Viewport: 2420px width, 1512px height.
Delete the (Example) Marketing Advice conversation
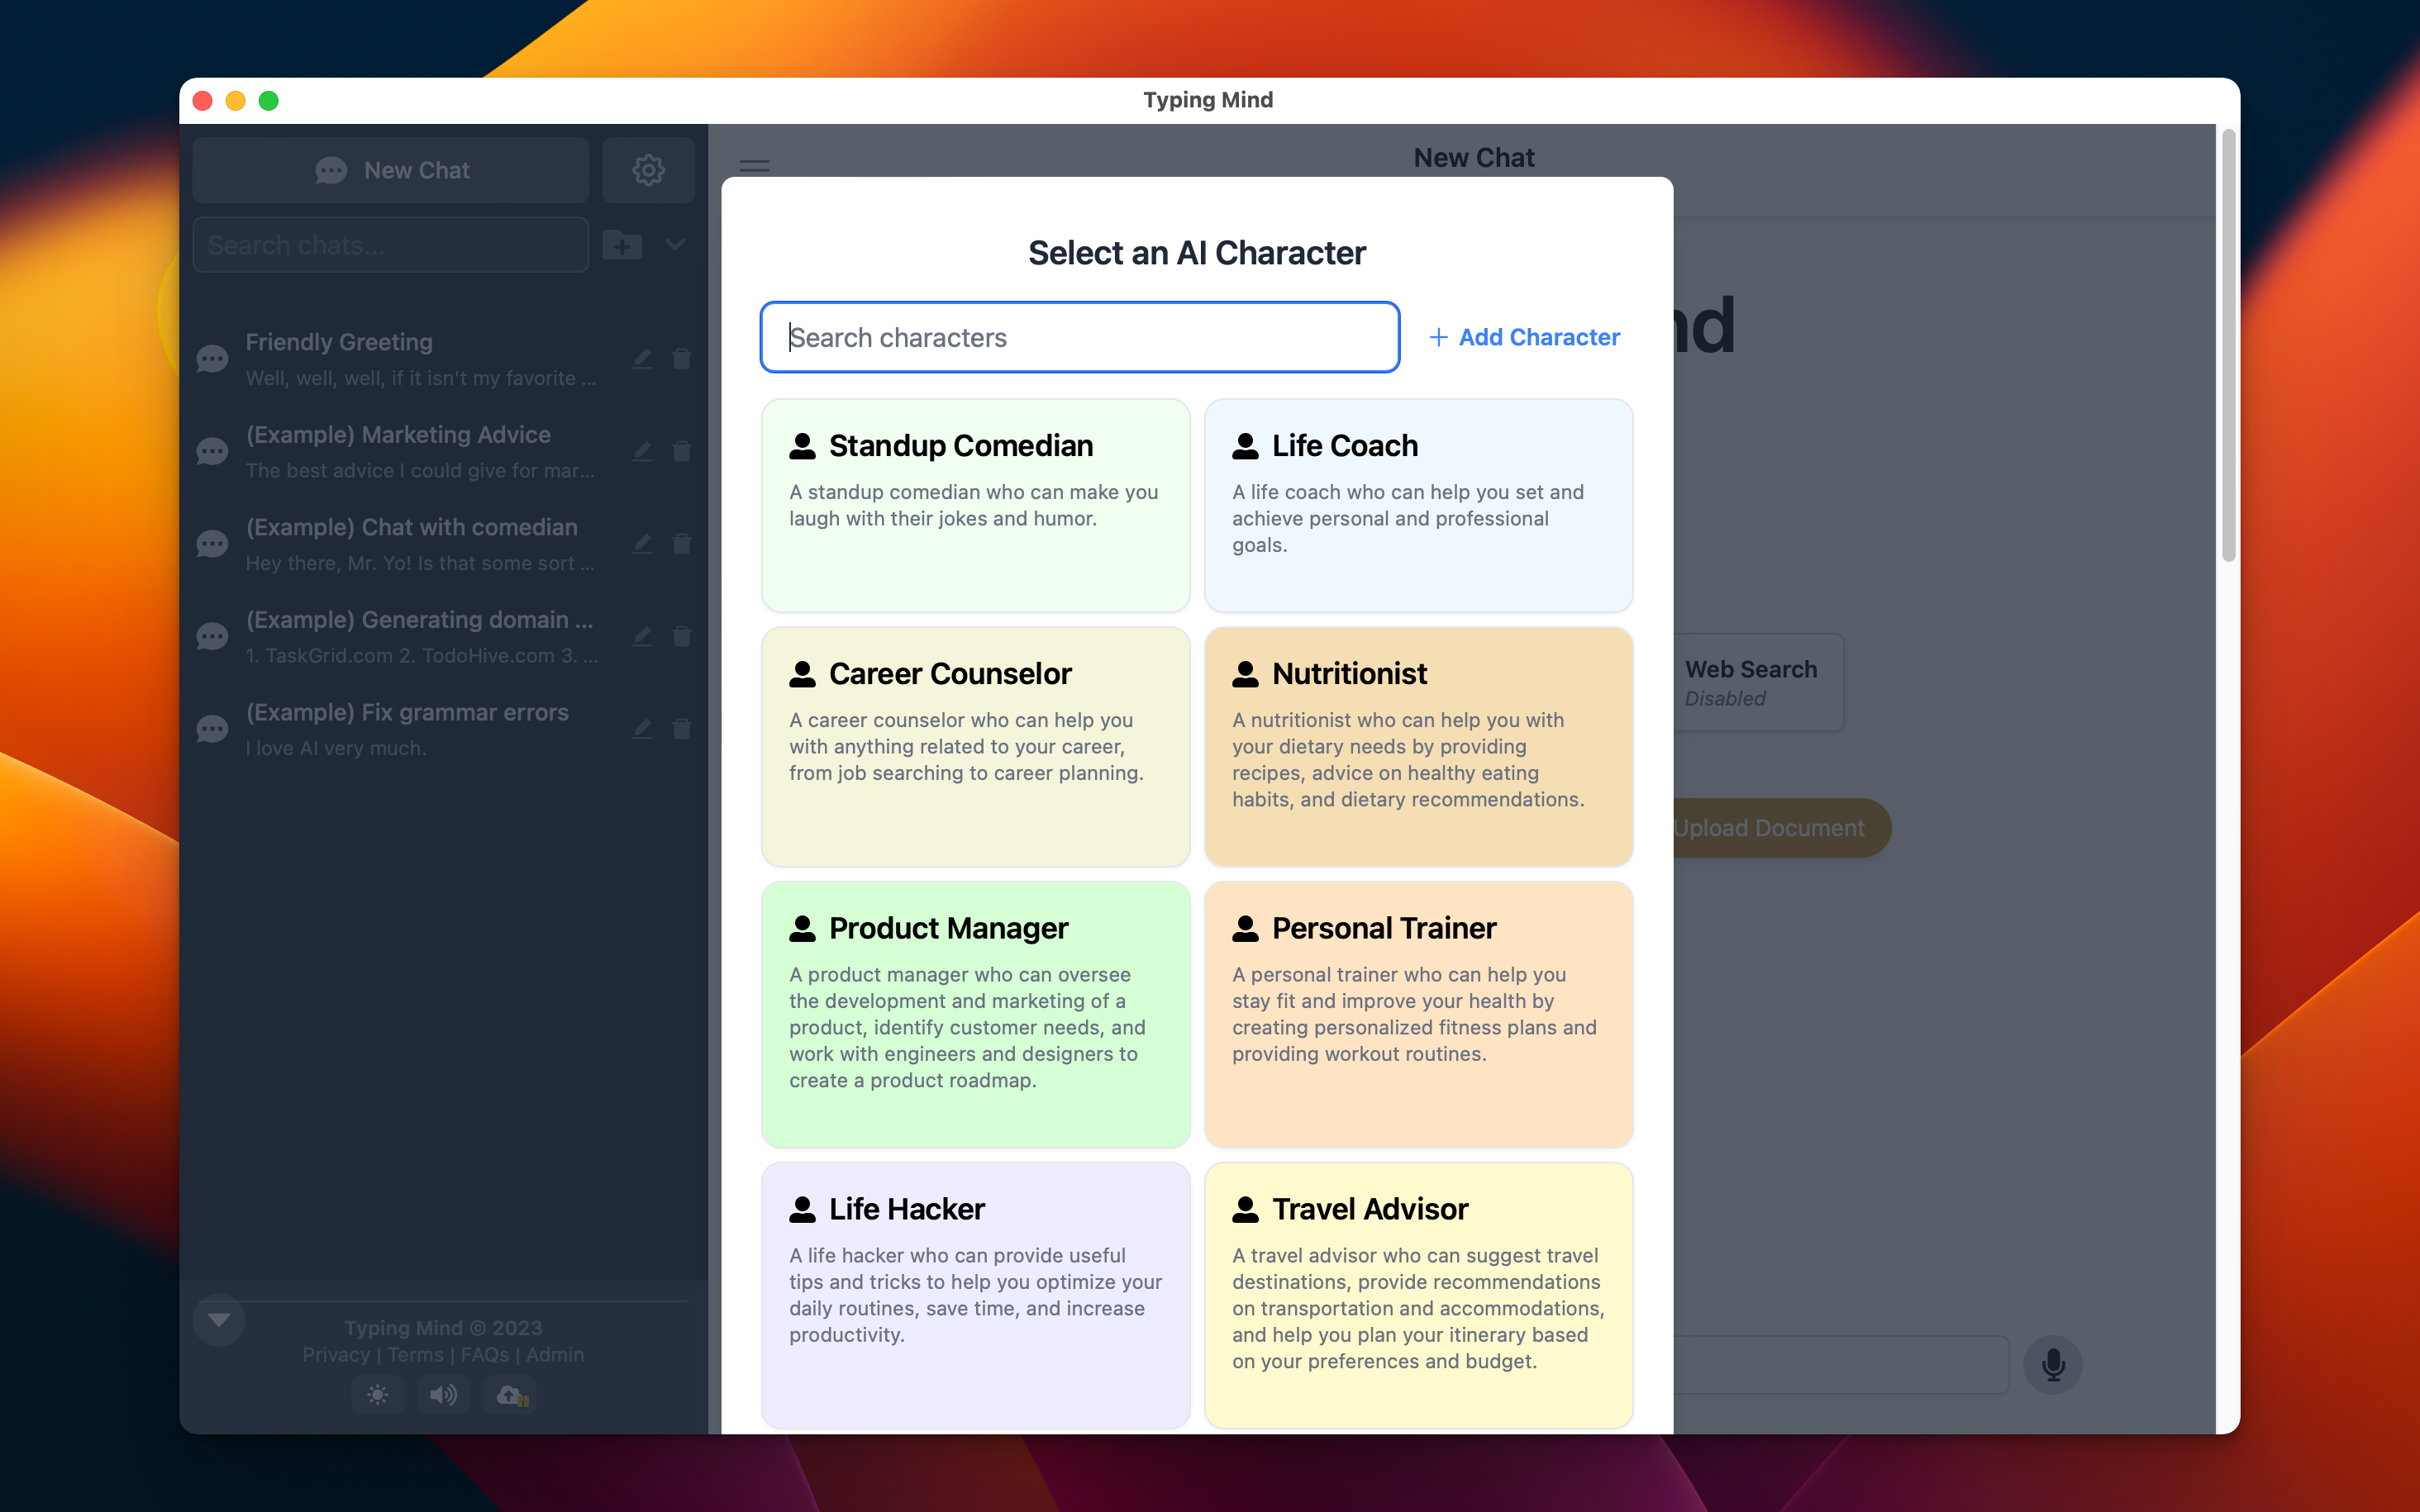point(682,450)
